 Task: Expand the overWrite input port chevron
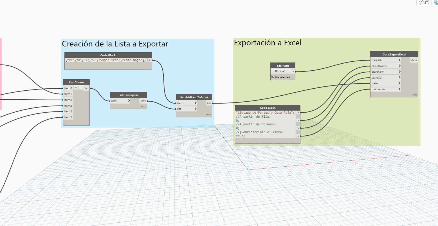pos(399,89)
